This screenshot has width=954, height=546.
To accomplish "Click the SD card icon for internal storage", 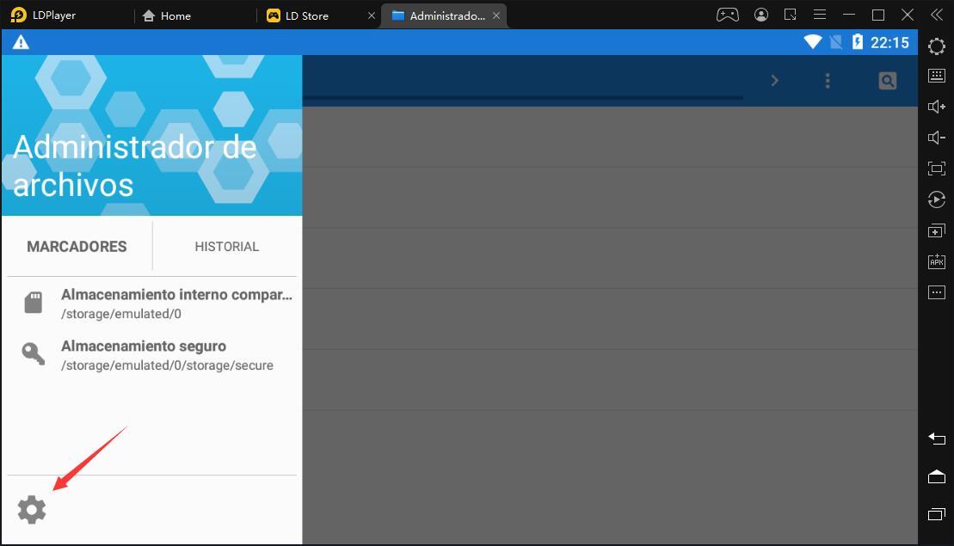I will (x=33, y=302).
